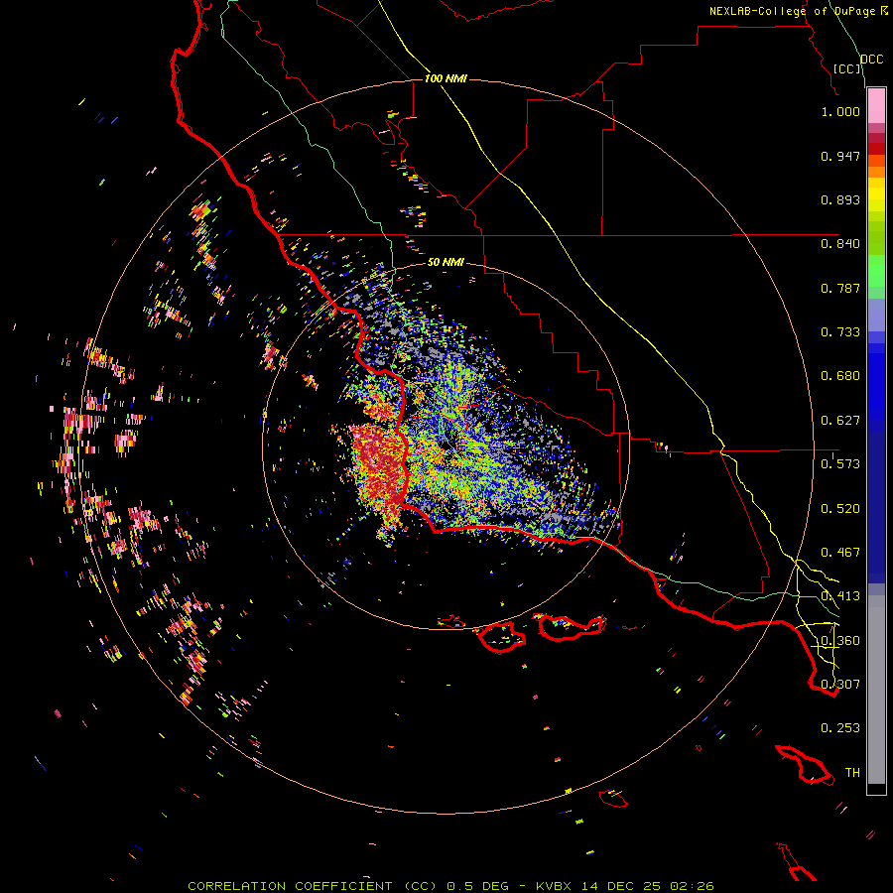The width and height of the screenshot is (893, 893).
Task: Click the 100 NMI range ring label
Action: [446, 78]
